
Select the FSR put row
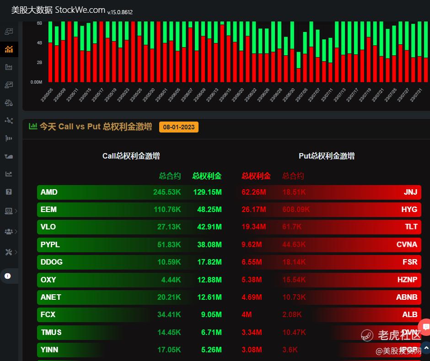coord(331,262)
